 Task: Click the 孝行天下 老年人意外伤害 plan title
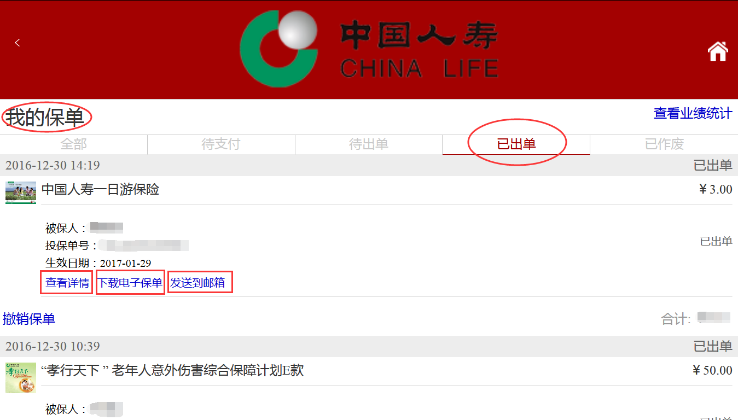(x=172, y=371)
